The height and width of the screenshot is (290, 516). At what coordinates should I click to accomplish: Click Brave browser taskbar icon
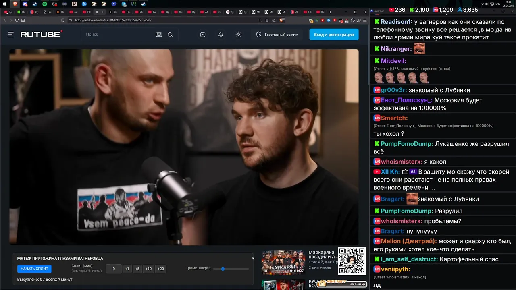tap(15, 4)
